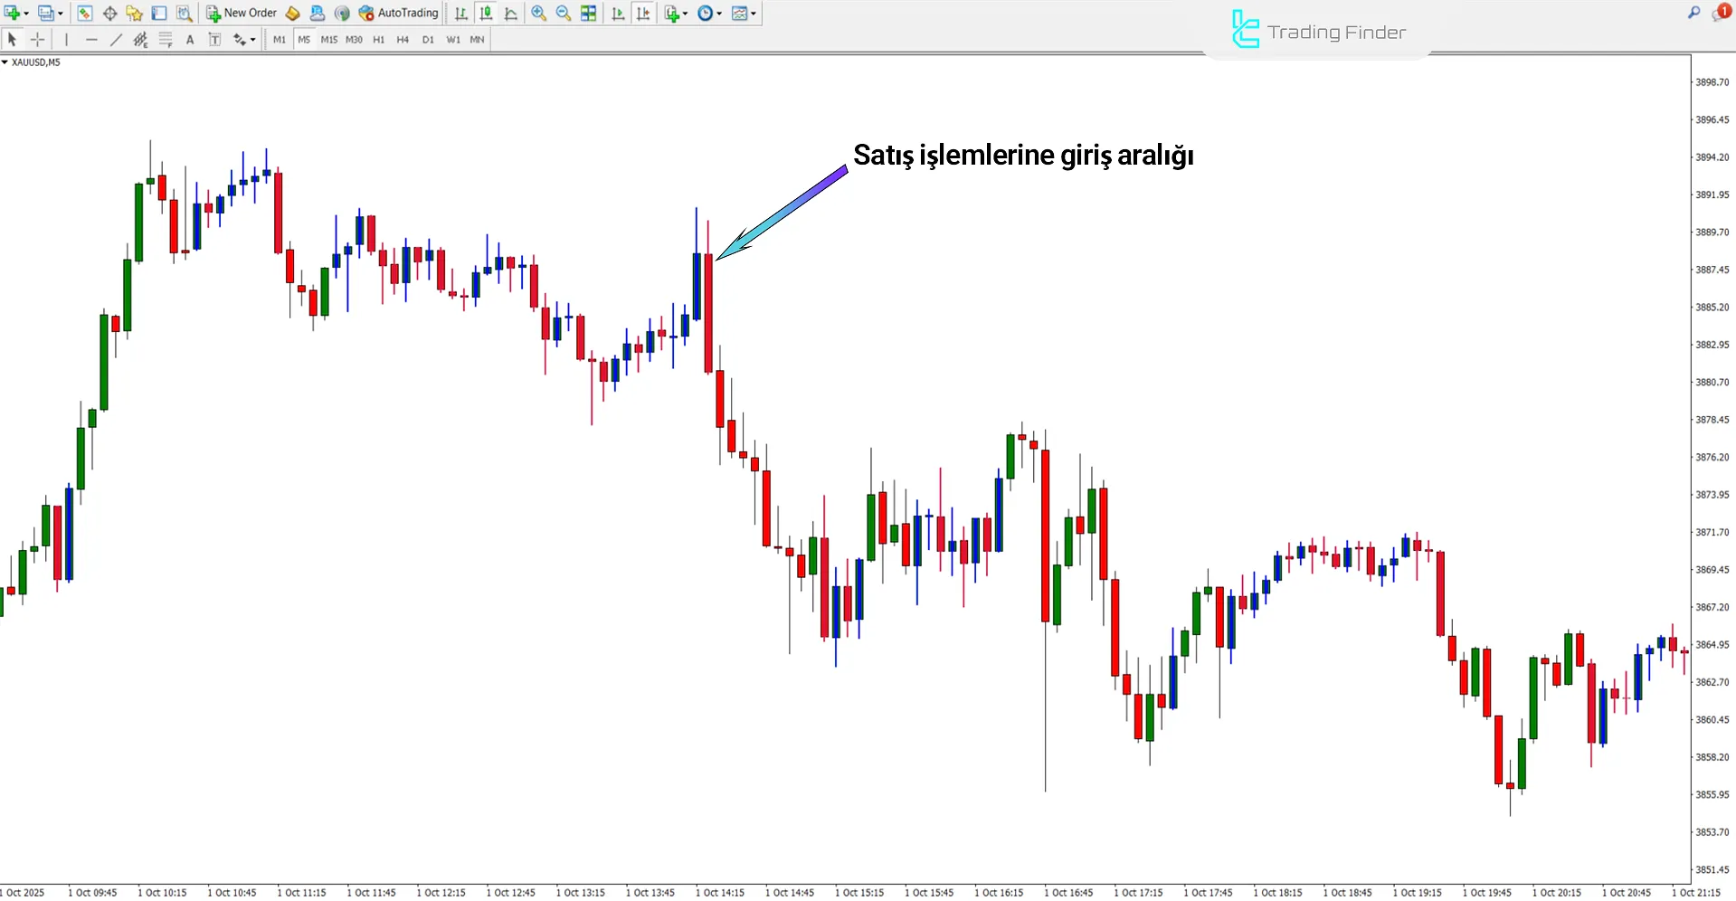Draw a trendline with the trendline tool
The width and height of the screenshot is (1736, 901).
click(x=116, y=39)
